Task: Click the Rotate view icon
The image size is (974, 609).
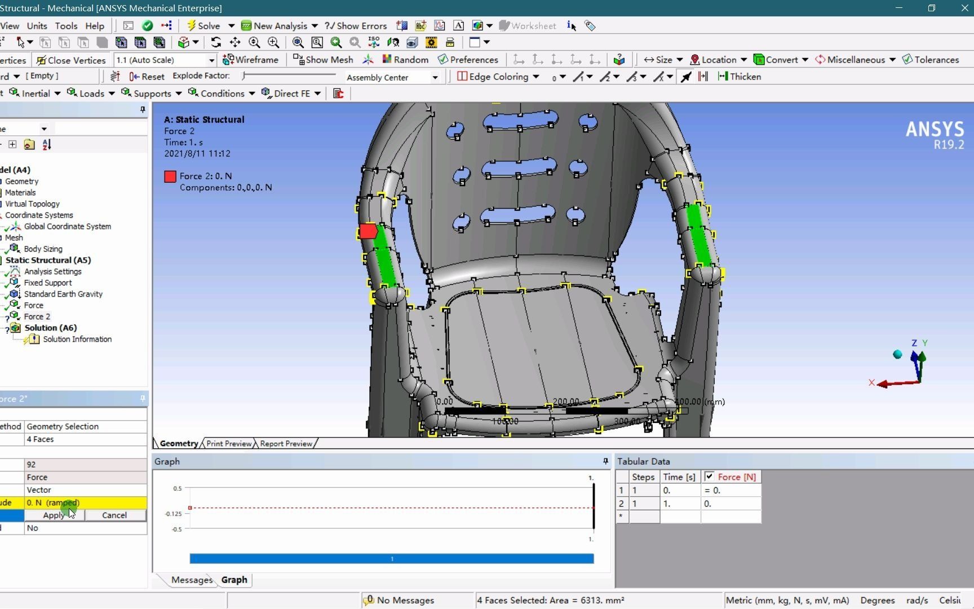Action: click(x=216, y=42)
